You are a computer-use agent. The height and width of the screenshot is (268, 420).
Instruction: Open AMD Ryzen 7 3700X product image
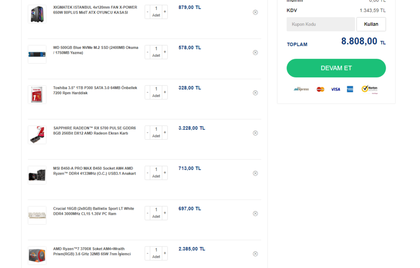37,255
